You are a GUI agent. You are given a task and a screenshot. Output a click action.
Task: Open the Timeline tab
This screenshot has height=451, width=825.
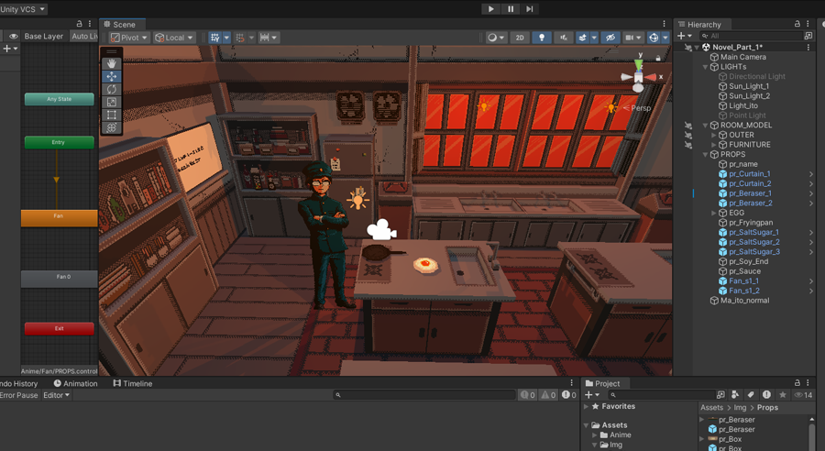tap(133, 384)
